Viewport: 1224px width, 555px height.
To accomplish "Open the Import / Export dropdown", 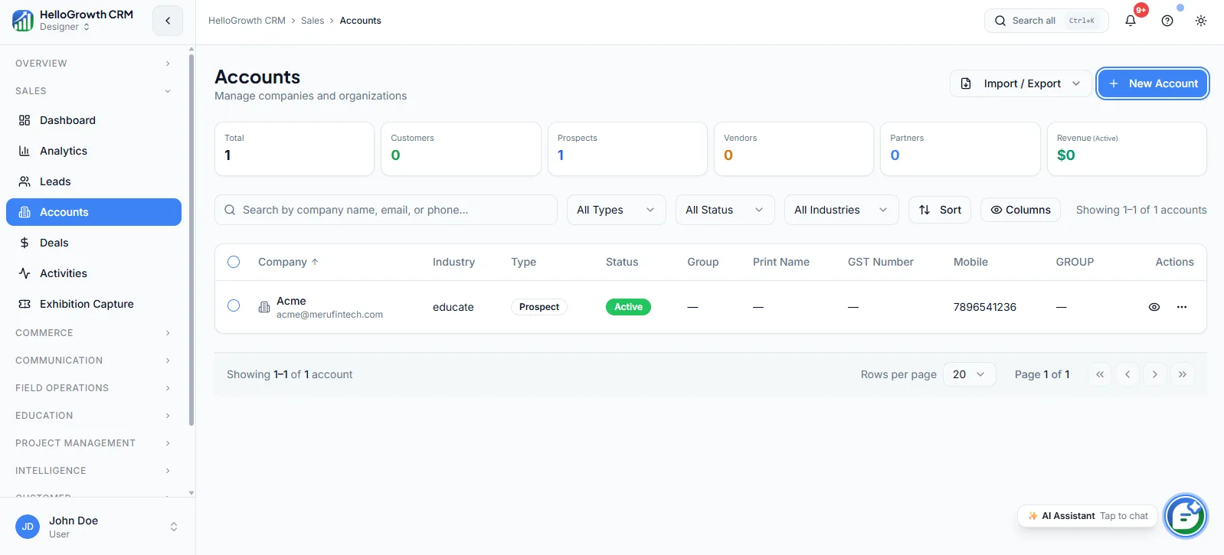I will 1020,83.
